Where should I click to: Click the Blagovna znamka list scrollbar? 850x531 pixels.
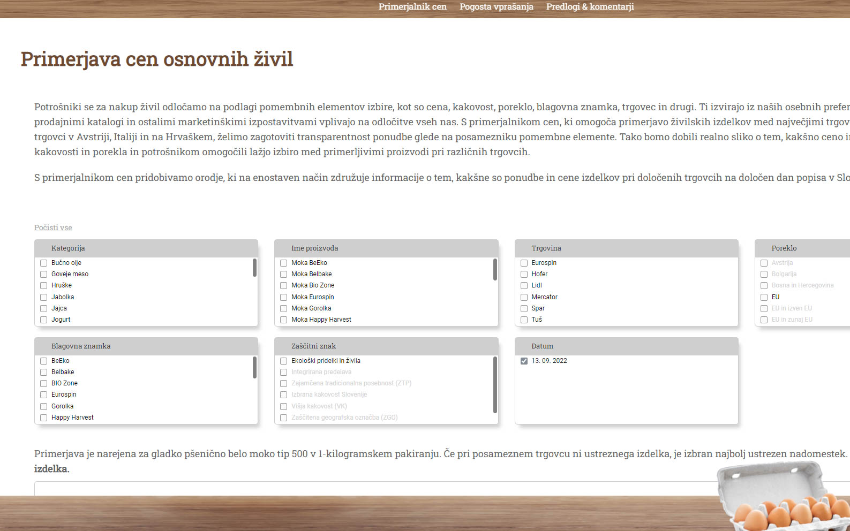coord(254,367)
